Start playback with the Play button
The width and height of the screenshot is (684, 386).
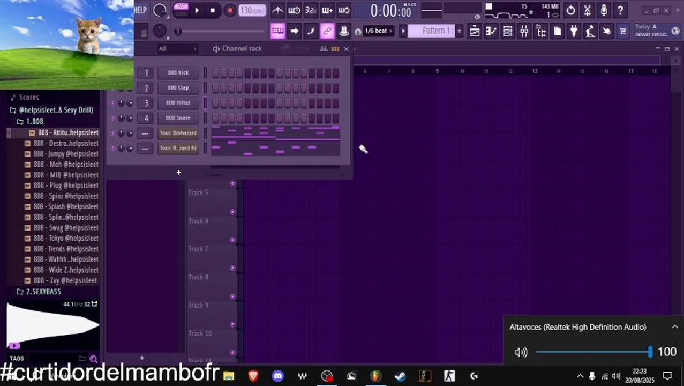[x=197, y=10]
